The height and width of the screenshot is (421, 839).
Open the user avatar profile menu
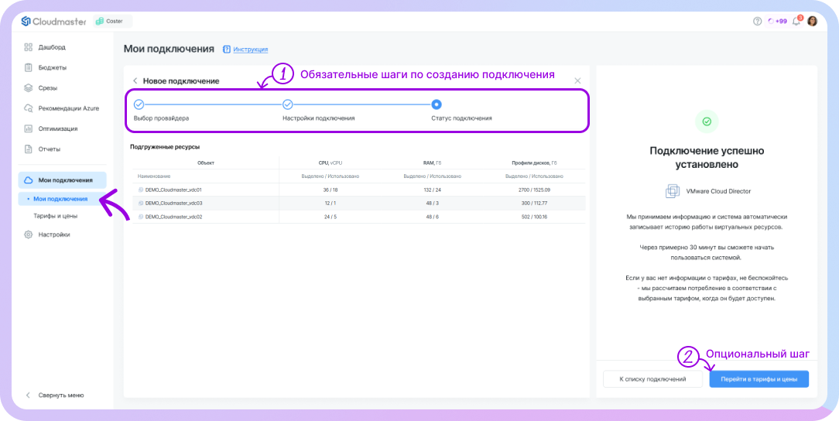pos(812,21)
